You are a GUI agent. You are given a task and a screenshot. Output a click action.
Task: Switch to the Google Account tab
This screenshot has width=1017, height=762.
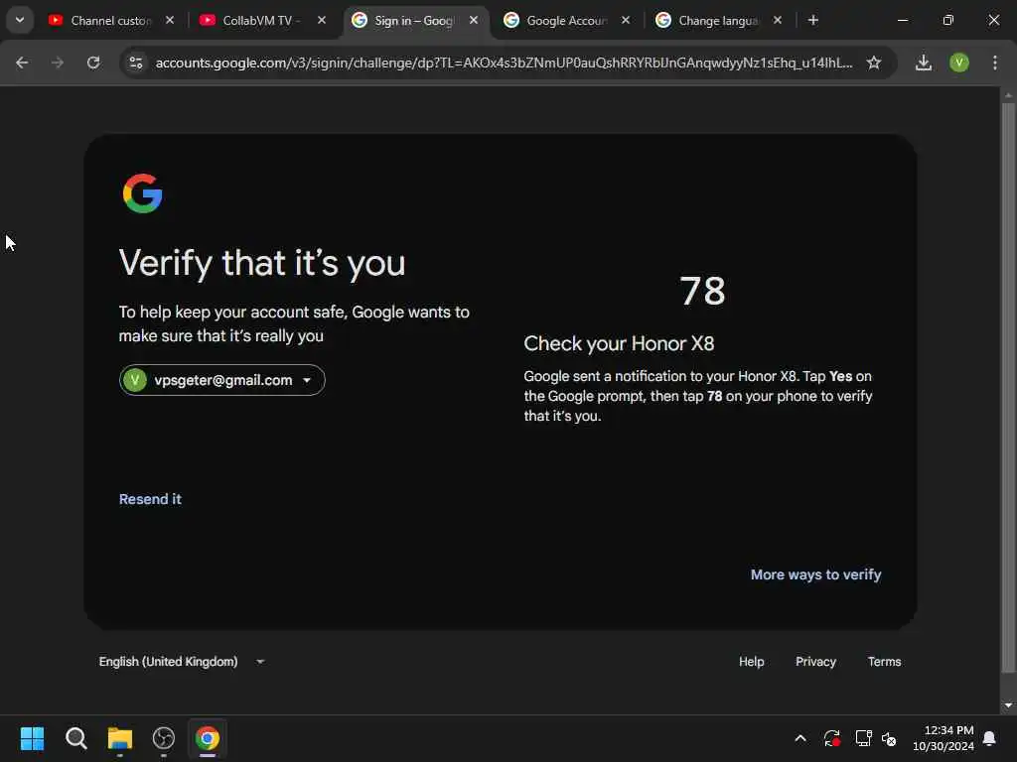coord(566,20)
